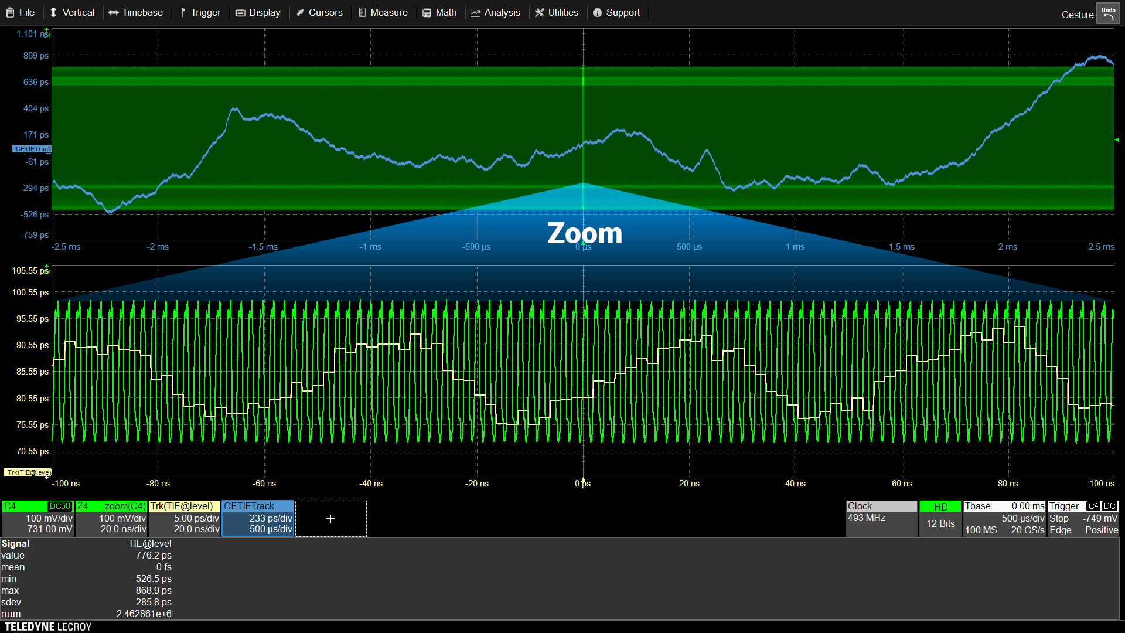Open the Tbase timebase descriptor
The width and height of the screenshot is (1125, 633).
1004,518
